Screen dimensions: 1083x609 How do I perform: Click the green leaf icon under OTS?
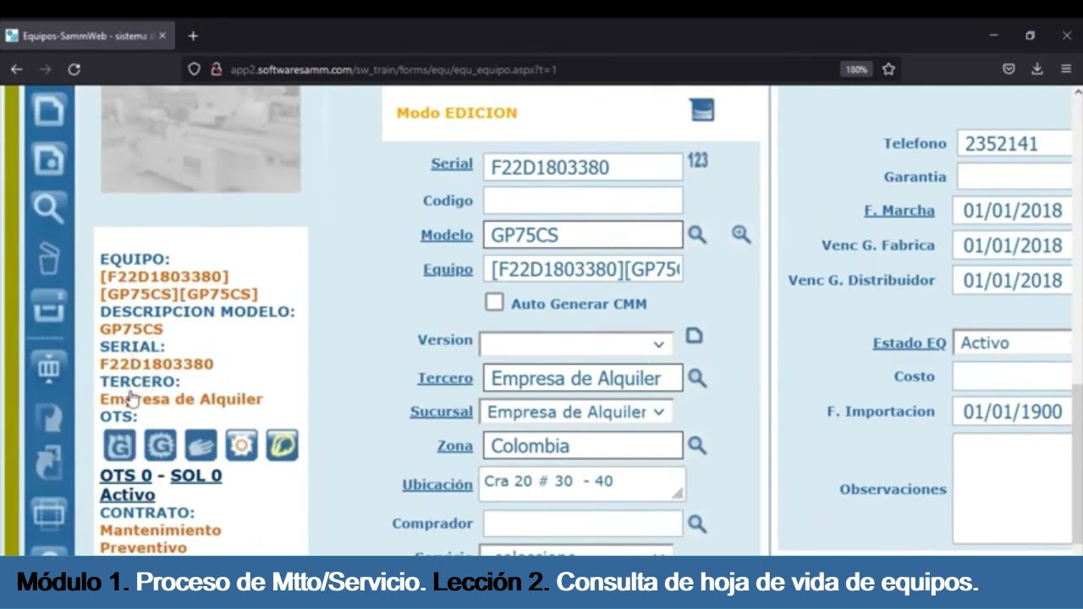[x=282, y=445]
